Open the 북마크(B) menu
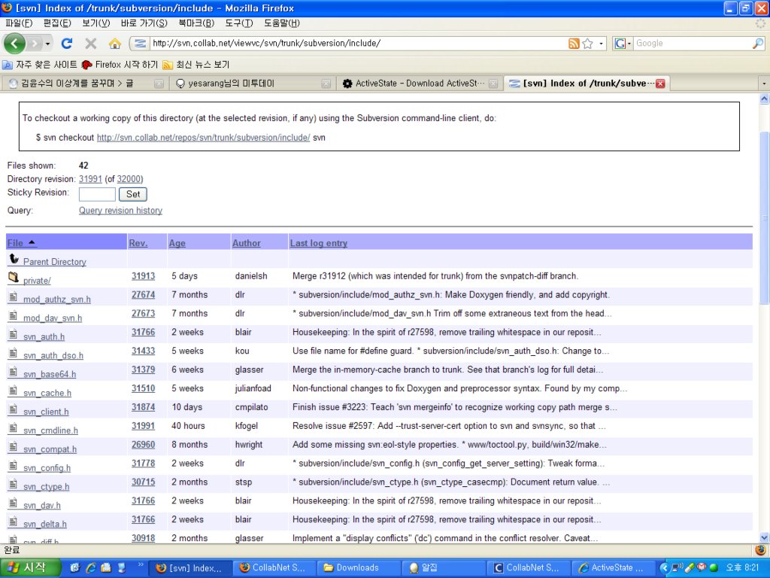 [196, 23]
